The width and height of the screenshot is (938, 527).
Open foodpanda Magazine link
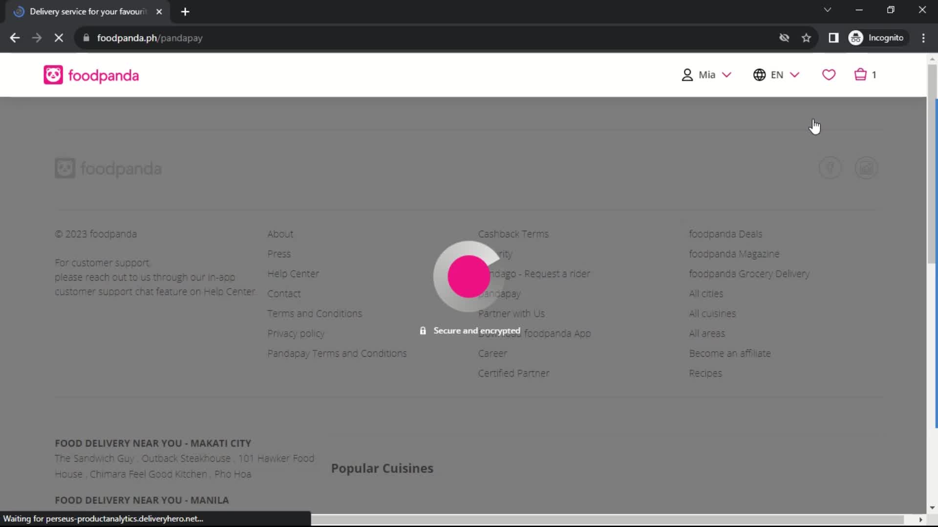734,254
